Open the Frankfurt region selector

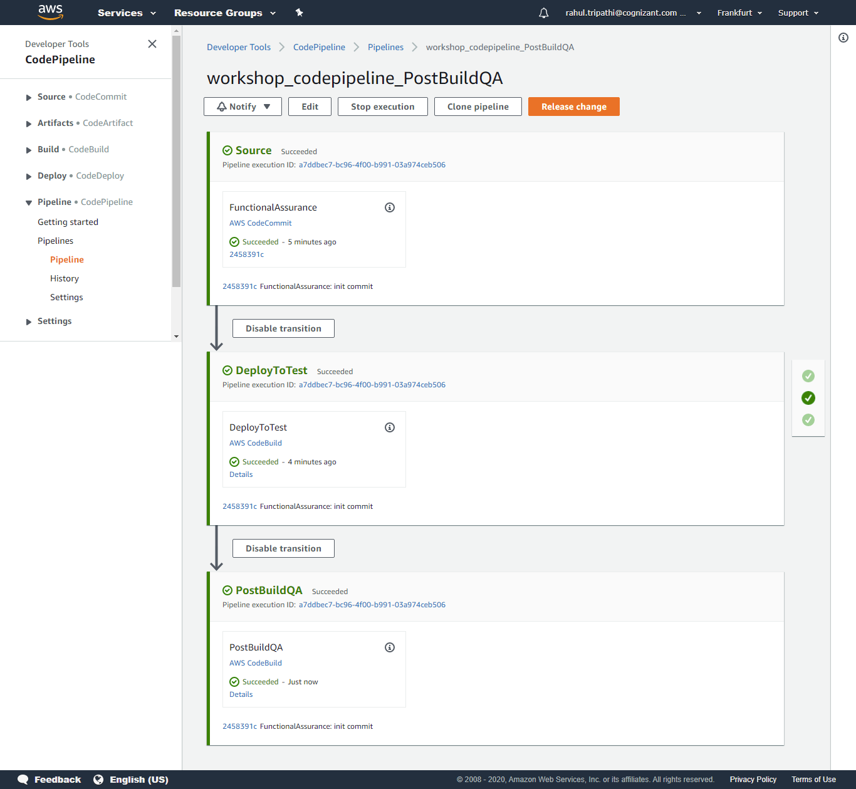pyautogui.click(x=739, y=13)
